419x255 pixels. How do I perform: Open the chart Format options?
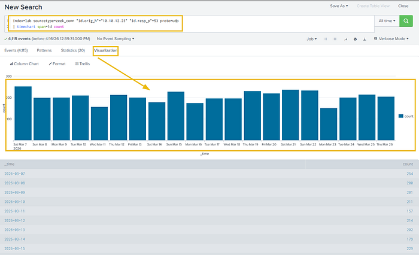57,64
